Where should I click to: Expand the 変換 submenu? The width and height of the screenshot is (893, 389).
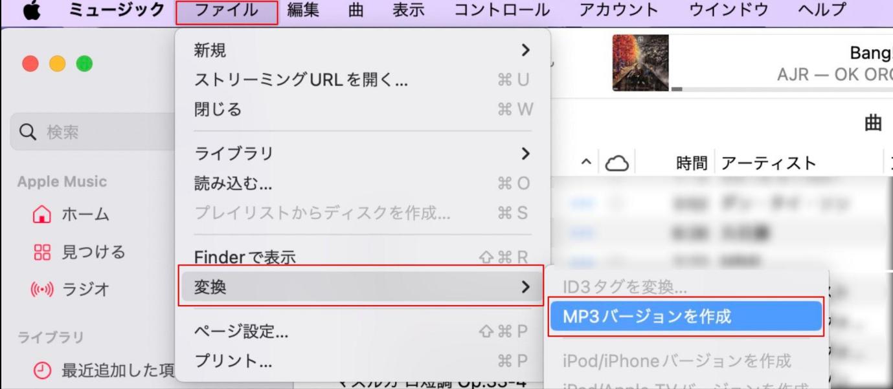point(361,286)
